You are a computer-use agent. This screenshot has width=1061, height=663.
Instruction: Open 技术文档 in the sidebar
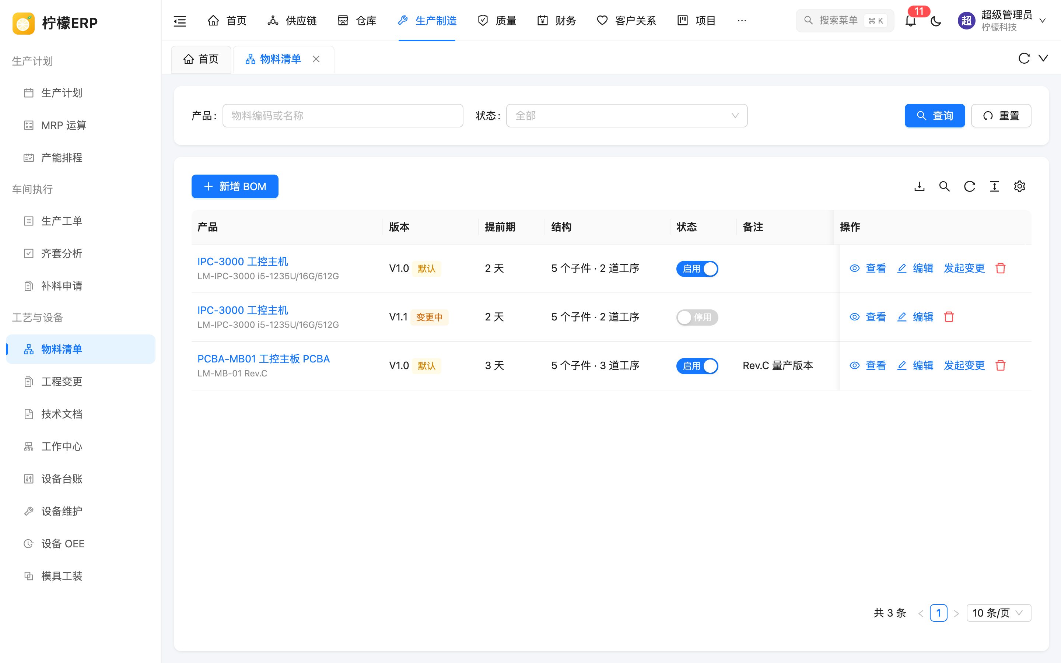81,414
